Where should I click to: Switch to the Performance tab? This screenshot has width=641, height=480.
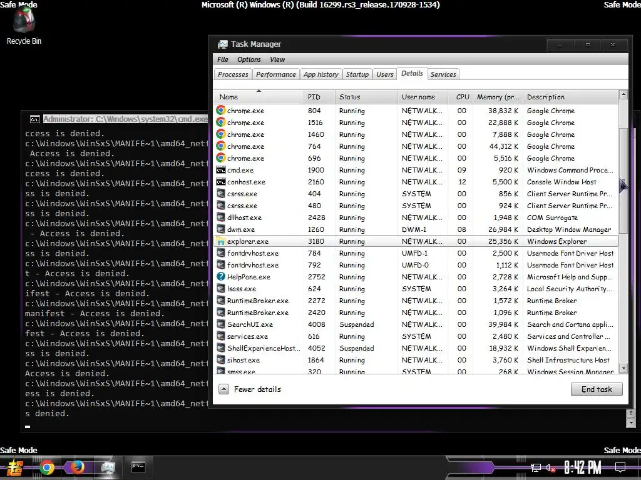coord(276,74)
